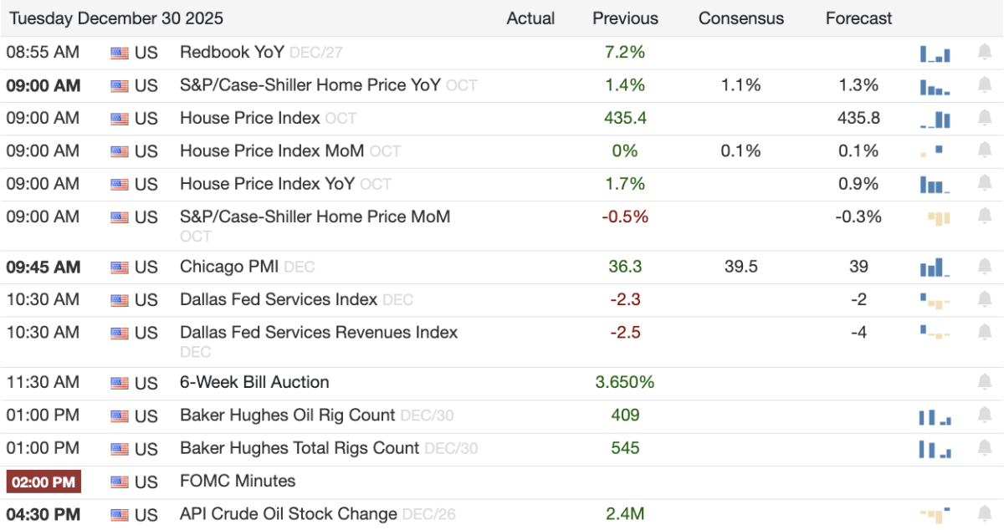
Task: Enable the alert bell for FOMC Minutes
Action: (985, 482)
